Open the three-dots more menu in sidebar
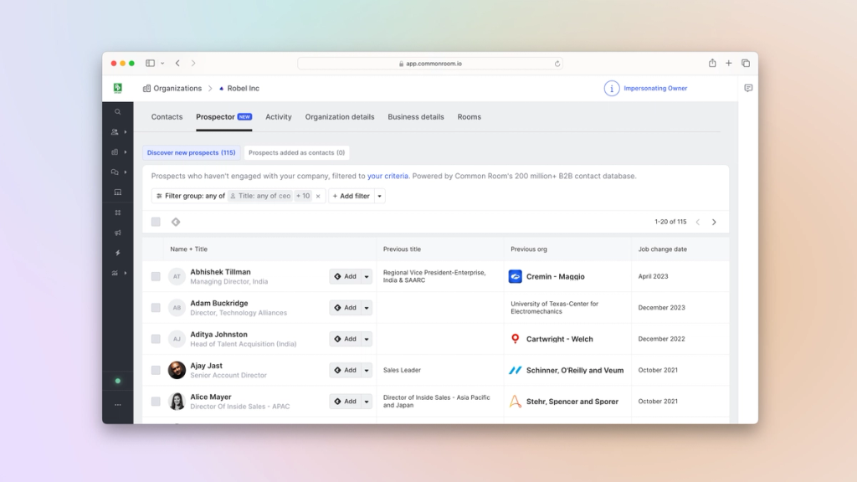 point(117,405)
